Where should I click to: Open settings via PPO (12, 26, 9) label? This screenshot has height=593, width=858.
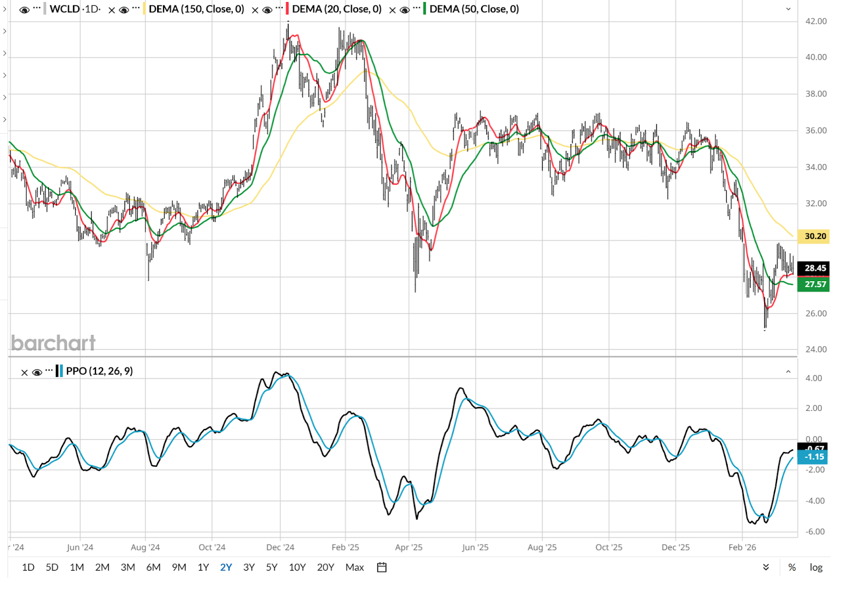[x=99, y=371]
